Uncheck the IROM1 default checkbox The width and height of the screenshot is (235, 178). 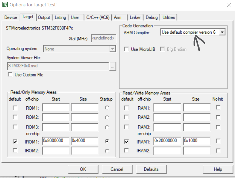click(x=15, y=142)
